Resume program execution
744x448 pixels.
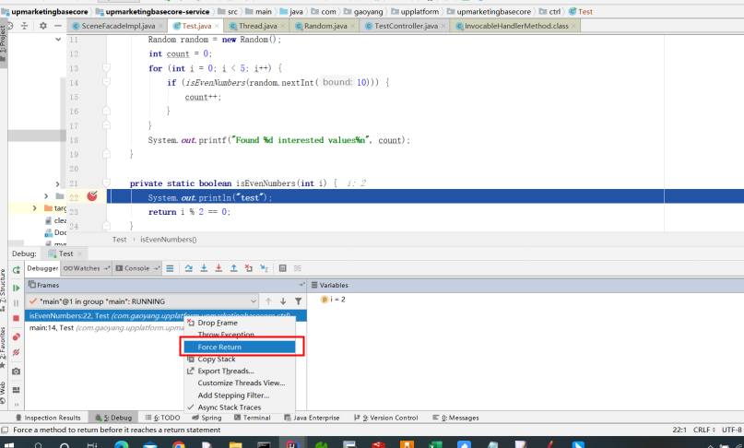[16, 289]
